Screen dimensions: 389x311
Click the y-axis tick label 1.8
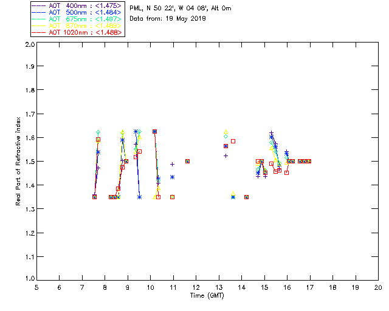click(x=30, y=90)
